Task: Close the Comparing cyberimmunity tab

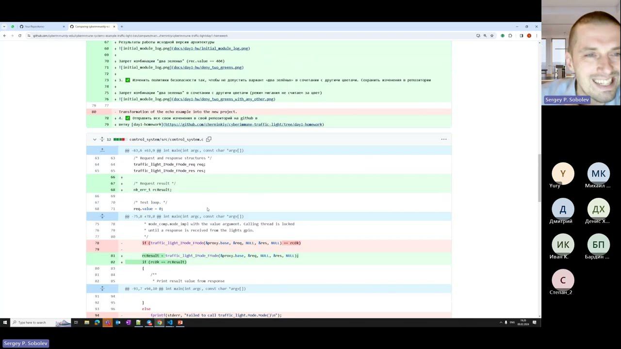Action: (x=114, y=27)
